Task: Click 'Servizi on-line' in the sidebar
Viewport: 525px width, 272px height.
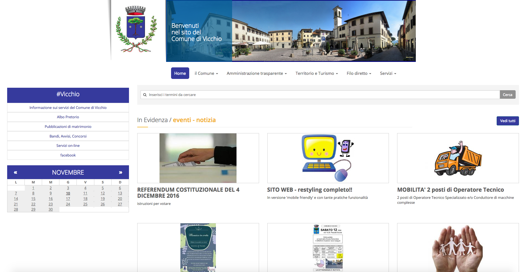Action: click(x=68, y=145)
